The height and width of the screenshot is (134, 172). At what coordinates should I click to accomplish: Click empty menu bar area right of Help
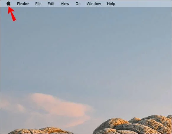[143, 4]
